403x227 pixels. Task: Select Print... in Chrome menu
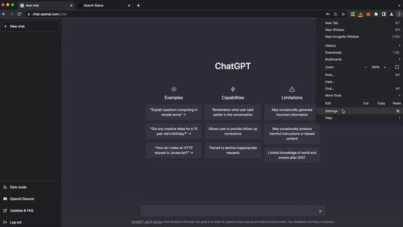(x=360, y=75)
